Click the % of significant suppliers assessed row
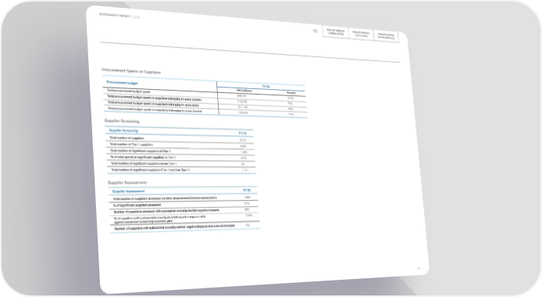 (x=184, y=204)
